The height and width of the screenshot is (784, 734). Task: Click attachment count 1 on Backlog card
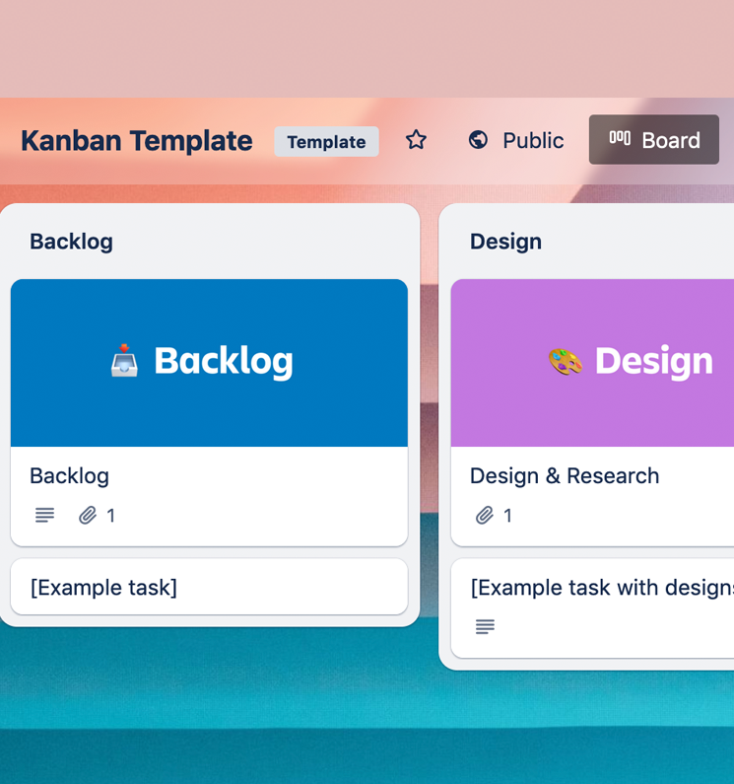[x=111, y=516]
